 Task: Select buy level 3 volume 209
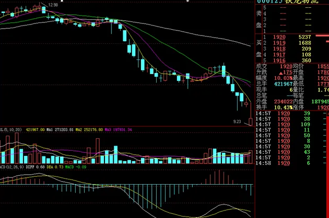(307, 49)
